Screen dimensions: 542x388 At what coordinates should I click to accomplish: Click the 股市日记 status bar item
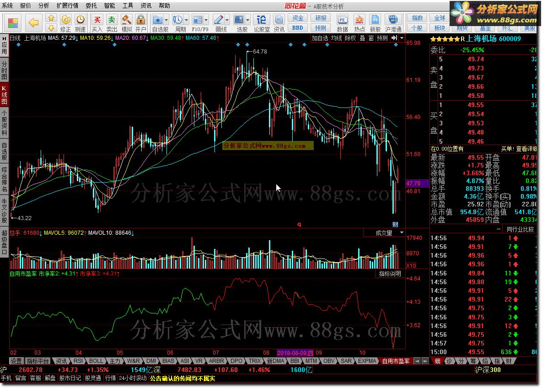pos(70,378)
